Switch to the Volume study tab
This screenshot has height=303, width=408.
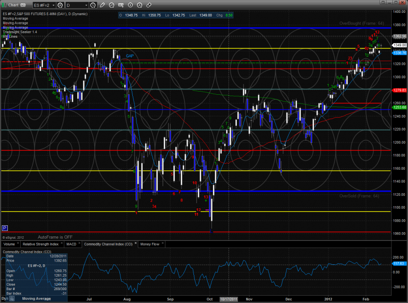9,244
